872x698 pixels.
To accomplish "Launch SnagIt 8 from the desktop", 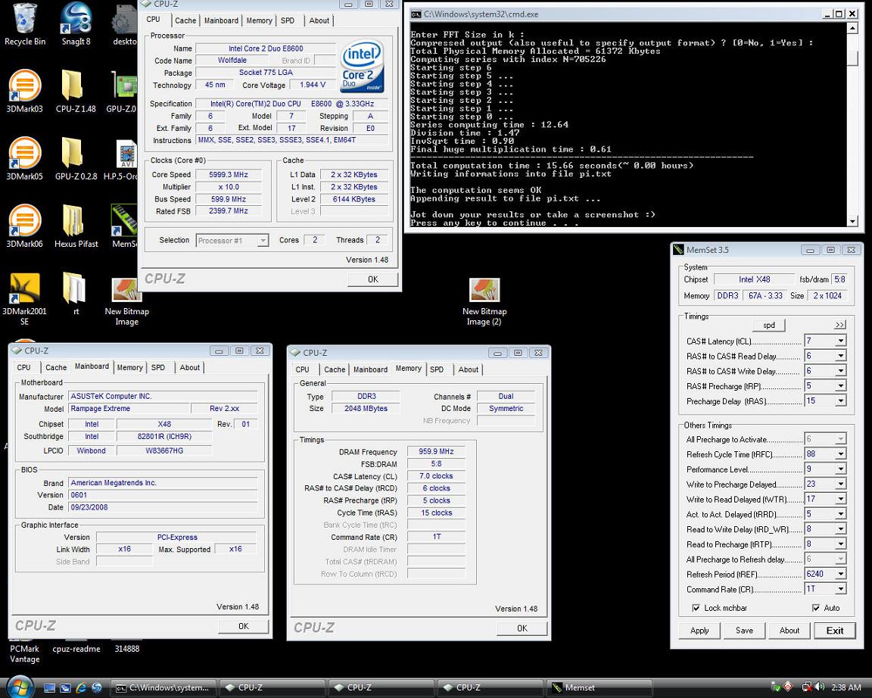I will (76, 24).
